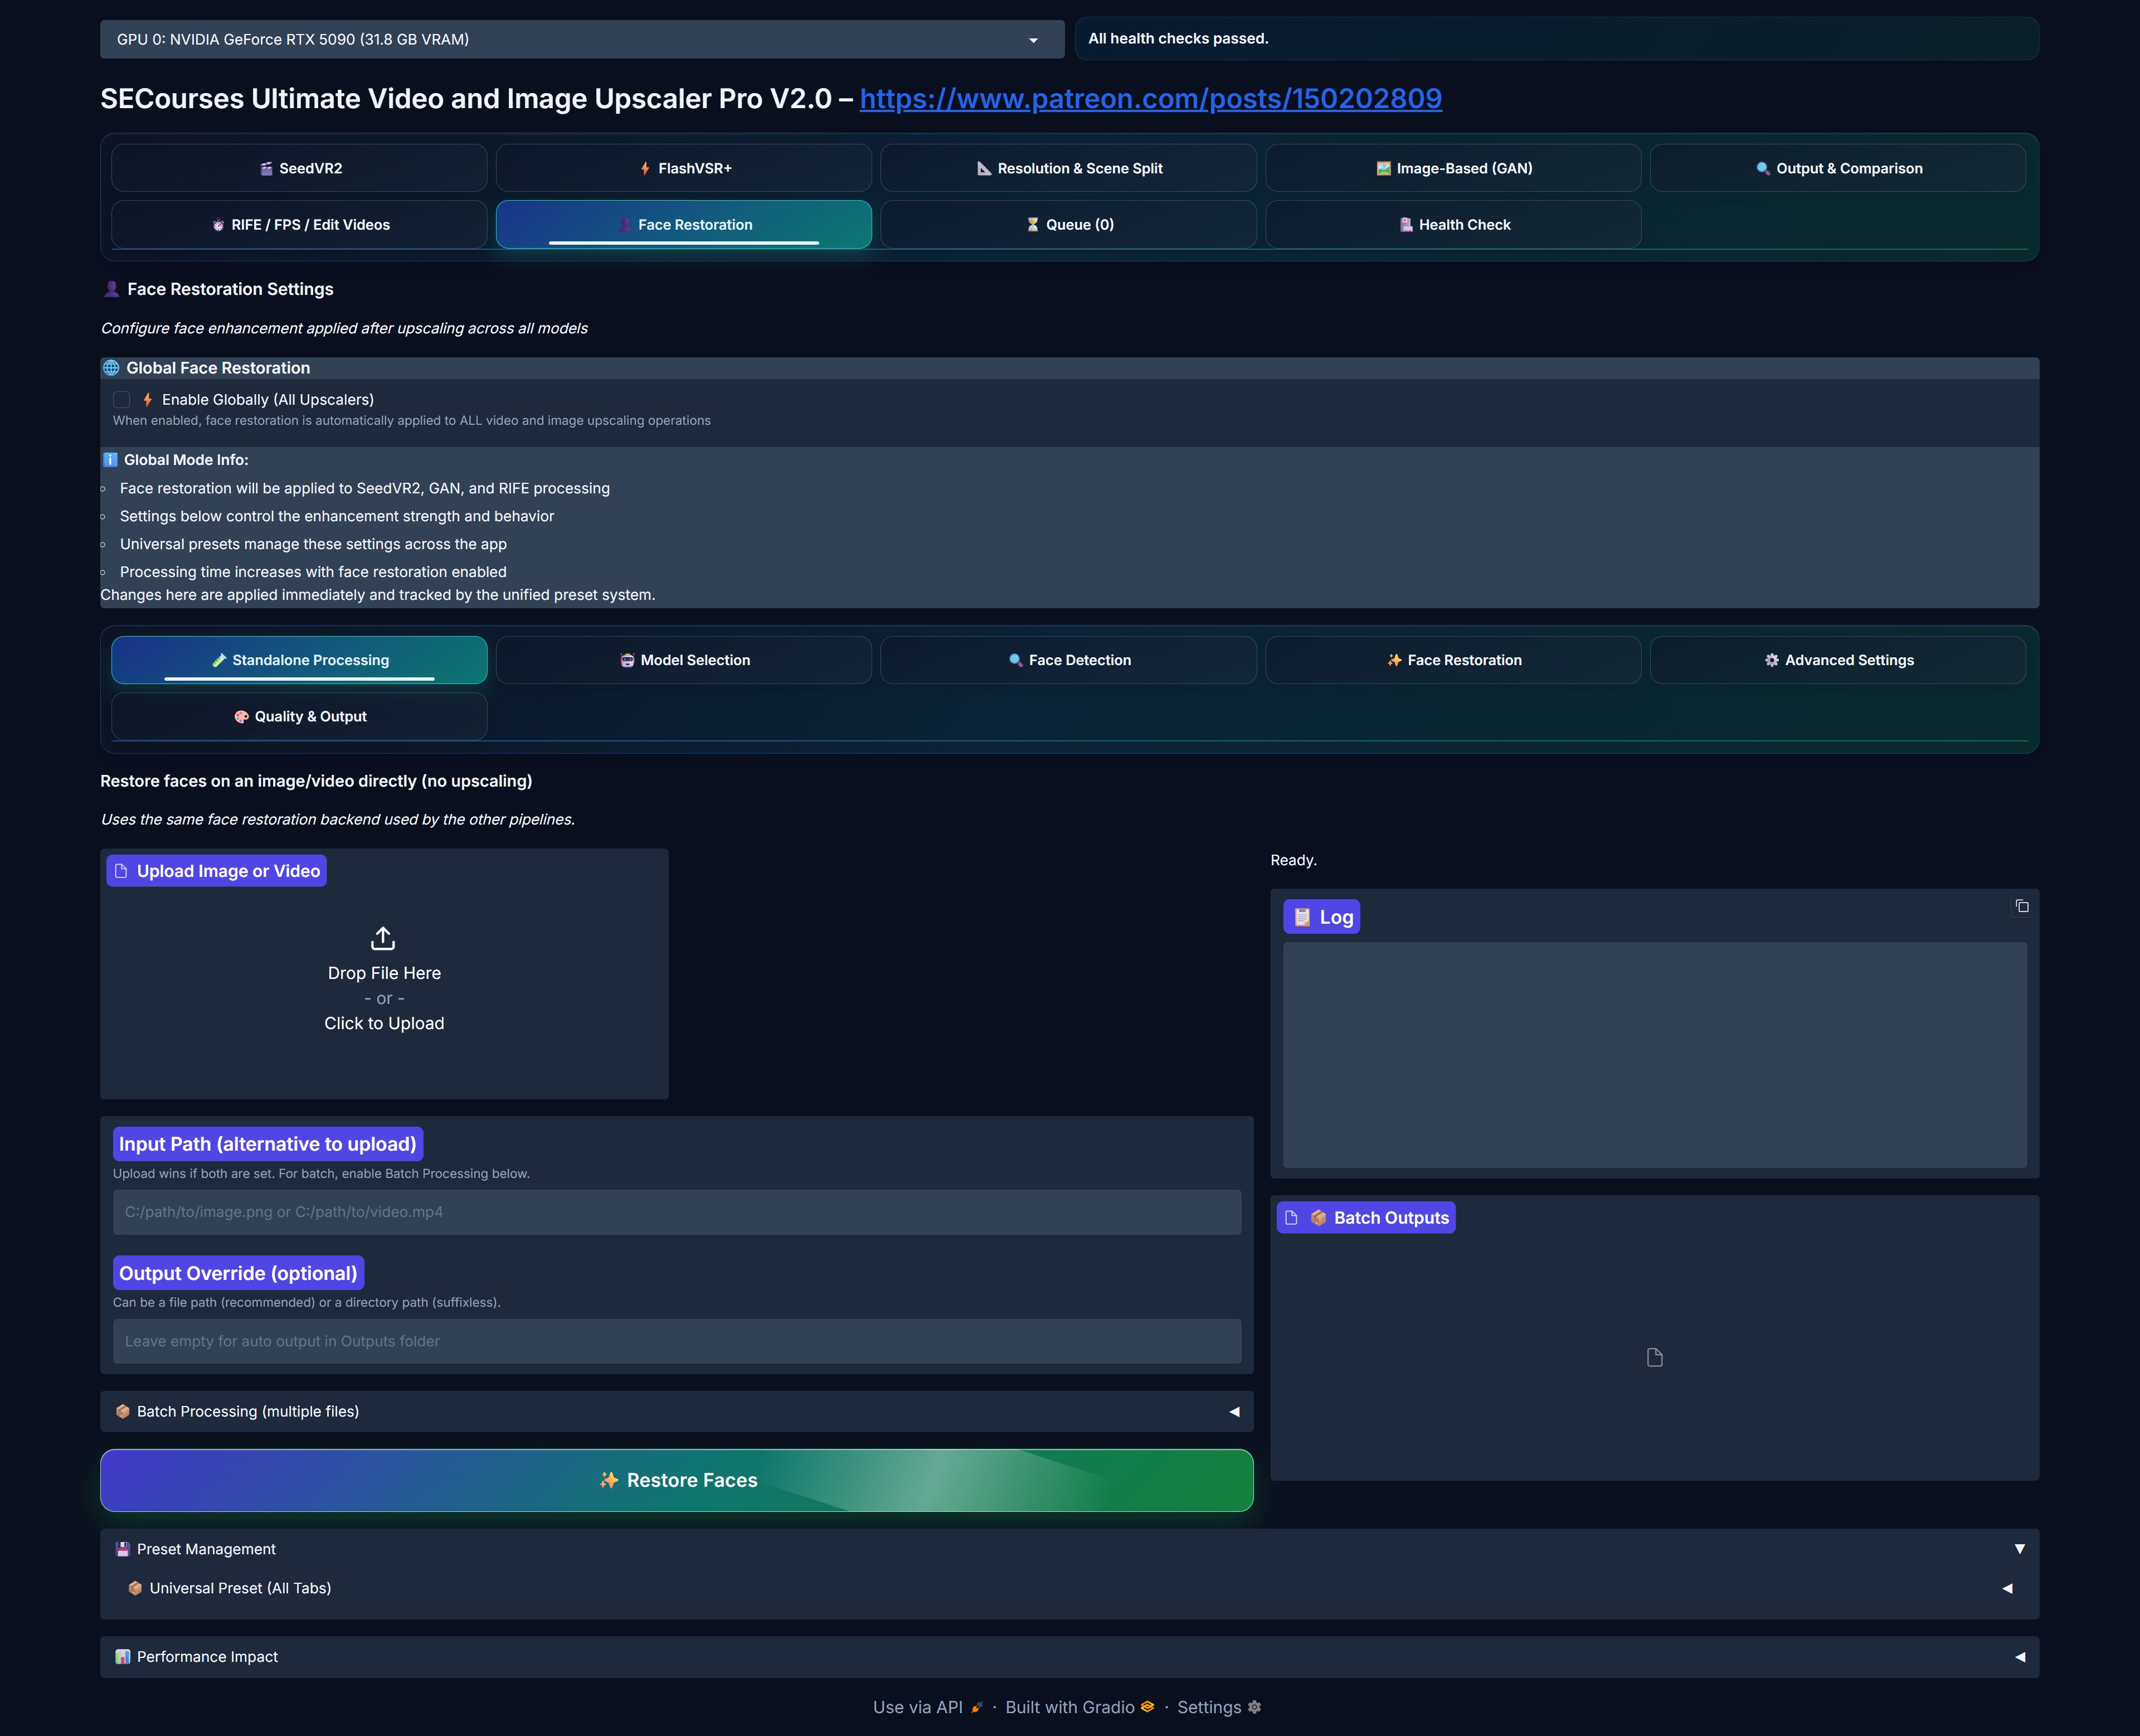Switch to the FlashVSR+ tab
2140x1736 pixels.
click(x=684, y=168)
